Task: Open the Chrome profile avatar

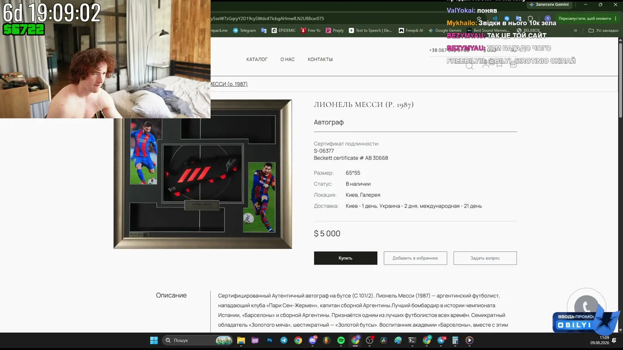Action: [548, 18]
